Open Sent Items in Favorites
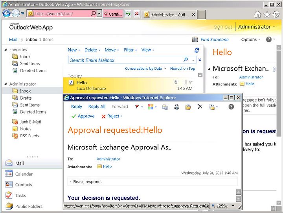The width and height of the screenshot is (283, 213). pos(29,64)
